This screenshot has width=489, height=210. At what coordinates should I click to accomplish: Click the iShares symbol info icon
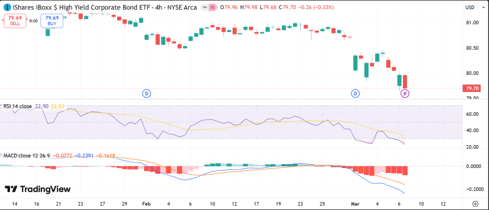coord(7,7)
